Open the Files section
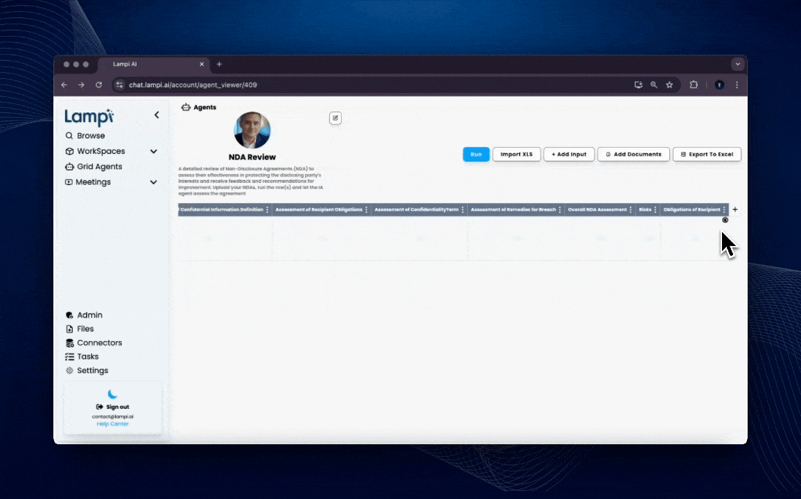 click(x=80, y=329)
